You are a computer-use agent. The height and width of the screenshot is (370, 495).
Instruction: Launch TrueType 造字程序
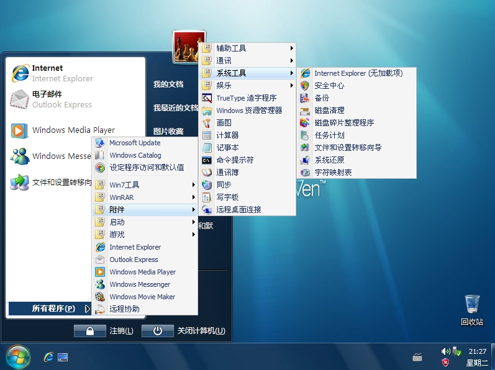point(247,98)
